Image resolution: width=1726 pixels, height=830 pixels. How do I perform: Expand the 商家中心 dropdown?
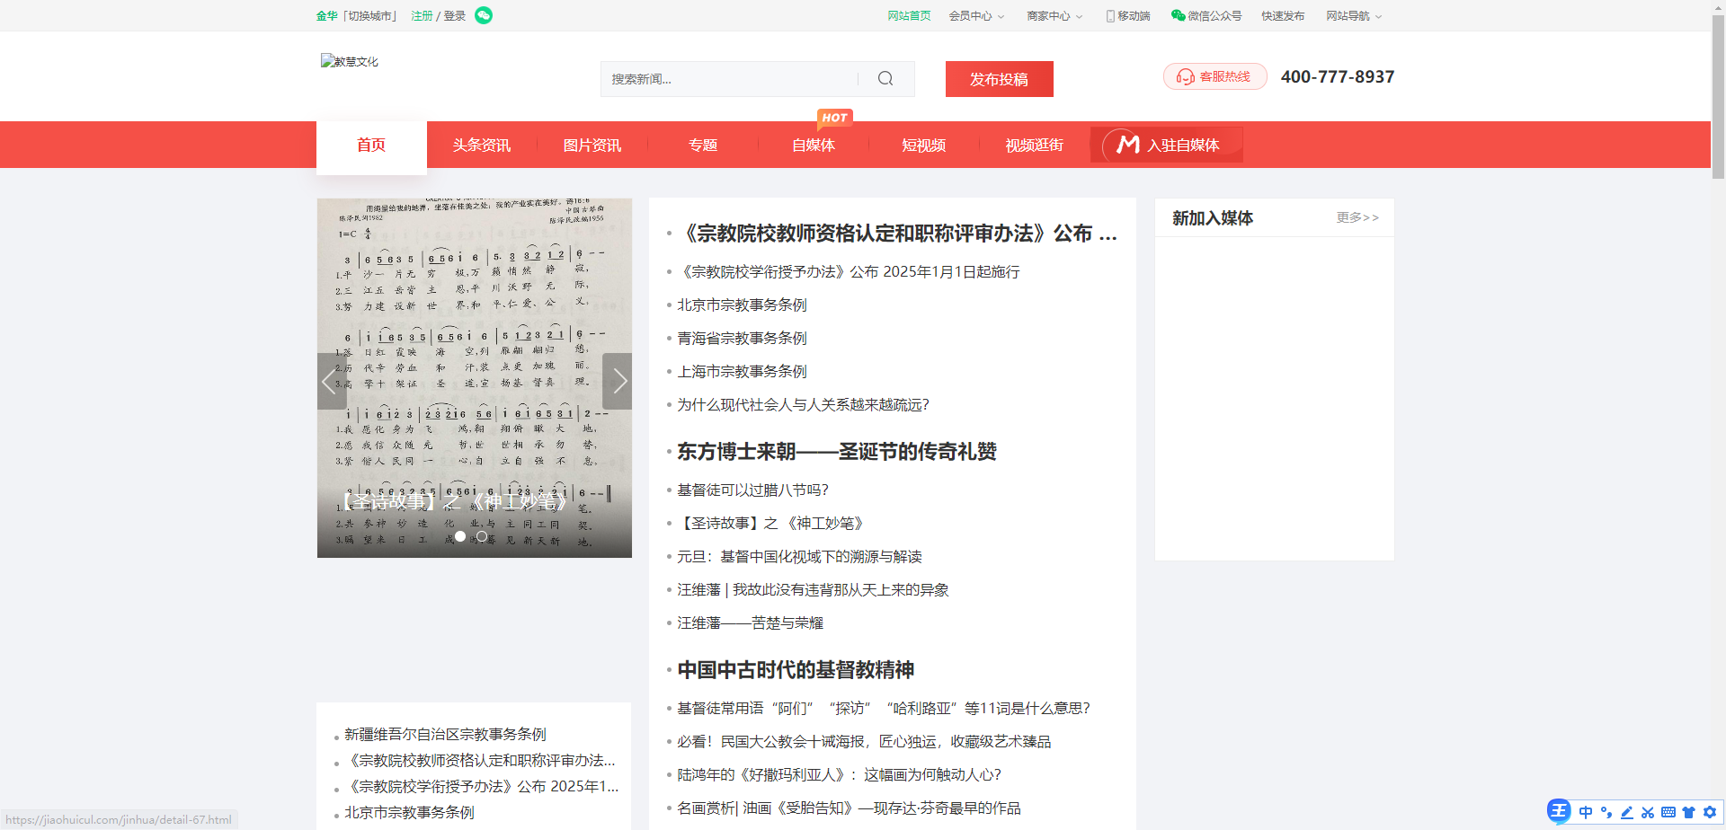pyautogui.click(x=1054, y=15)
